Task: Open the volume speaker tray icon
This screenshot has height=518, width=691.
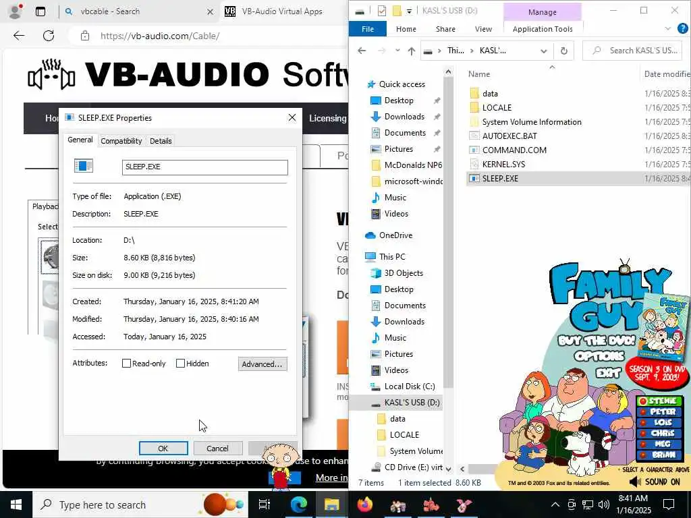Action: tap(604, 505)
